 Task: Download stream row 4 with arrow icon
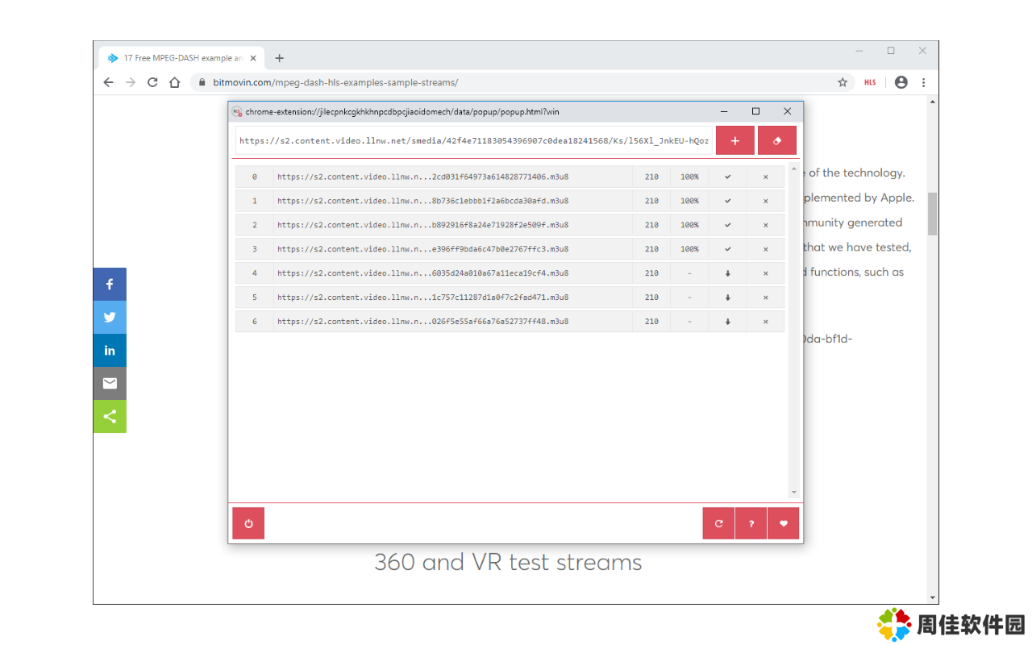[x=727, y=273]
